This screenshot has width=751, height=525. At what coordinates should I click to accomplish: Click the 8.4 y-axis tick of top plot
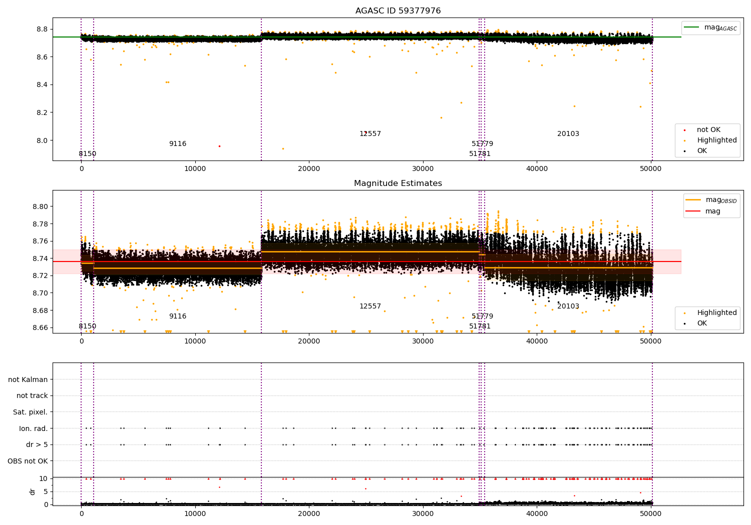(x=42, y=84)
